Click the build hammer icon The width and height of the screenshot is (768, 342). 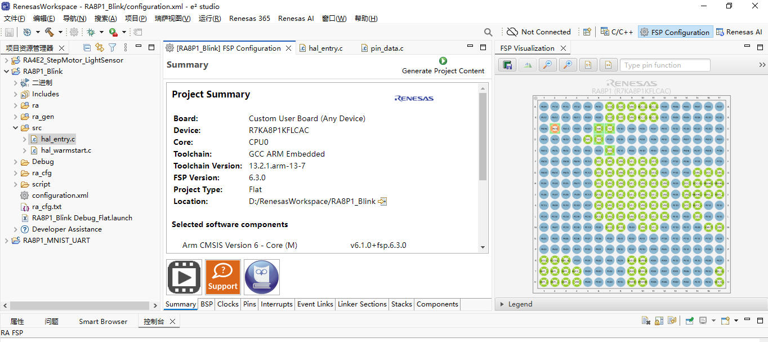49,32
